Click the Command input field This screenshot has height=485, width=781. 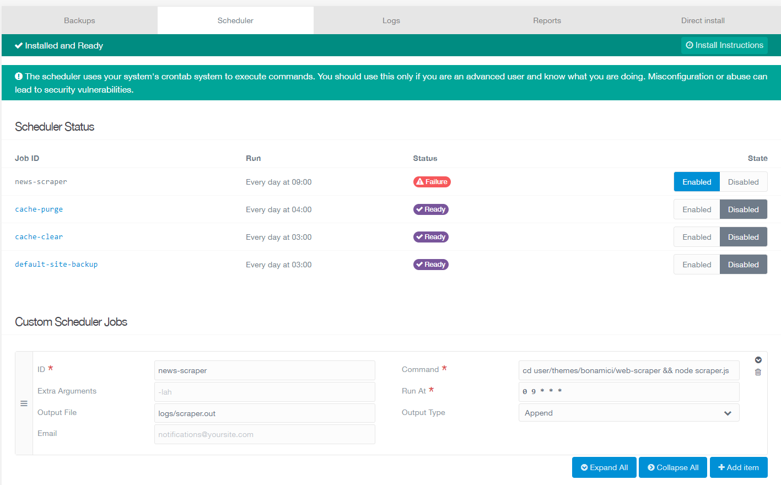tap(629, 370)
